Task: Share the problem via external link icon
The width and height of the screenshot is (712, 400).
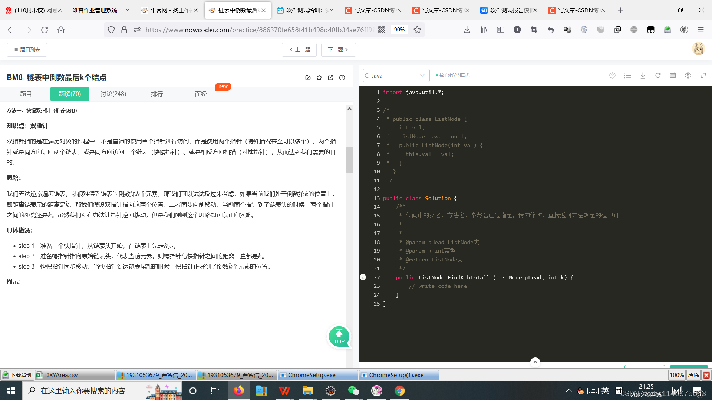Action: pyautogui.click(x=330, y=77)
